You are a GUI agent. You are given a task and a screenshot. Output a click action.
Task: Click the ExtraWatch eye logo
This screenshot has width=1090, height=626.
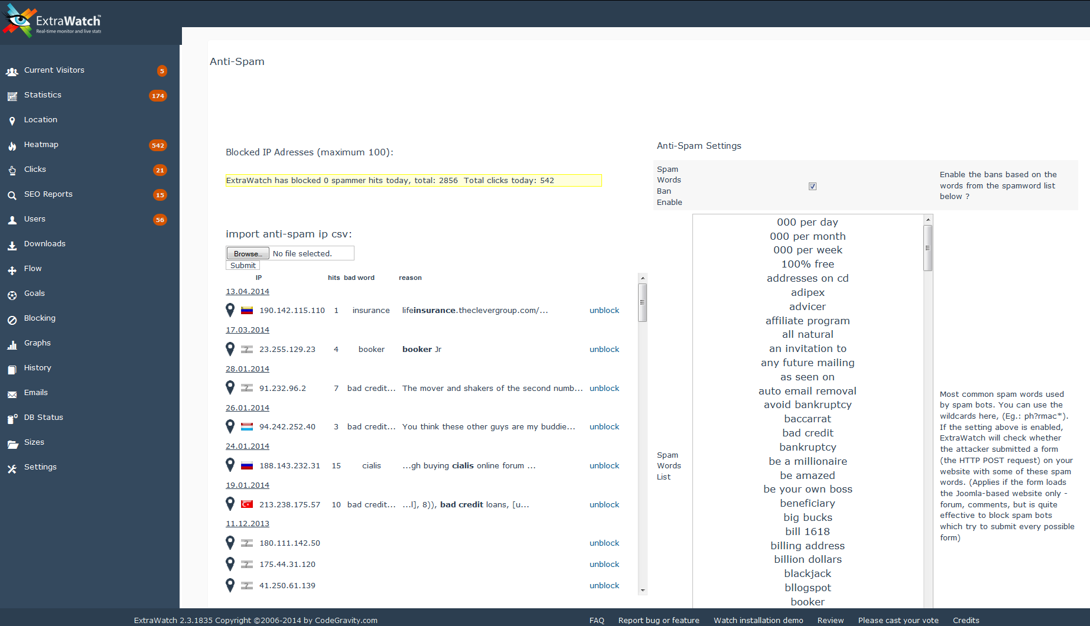point(19,21)
